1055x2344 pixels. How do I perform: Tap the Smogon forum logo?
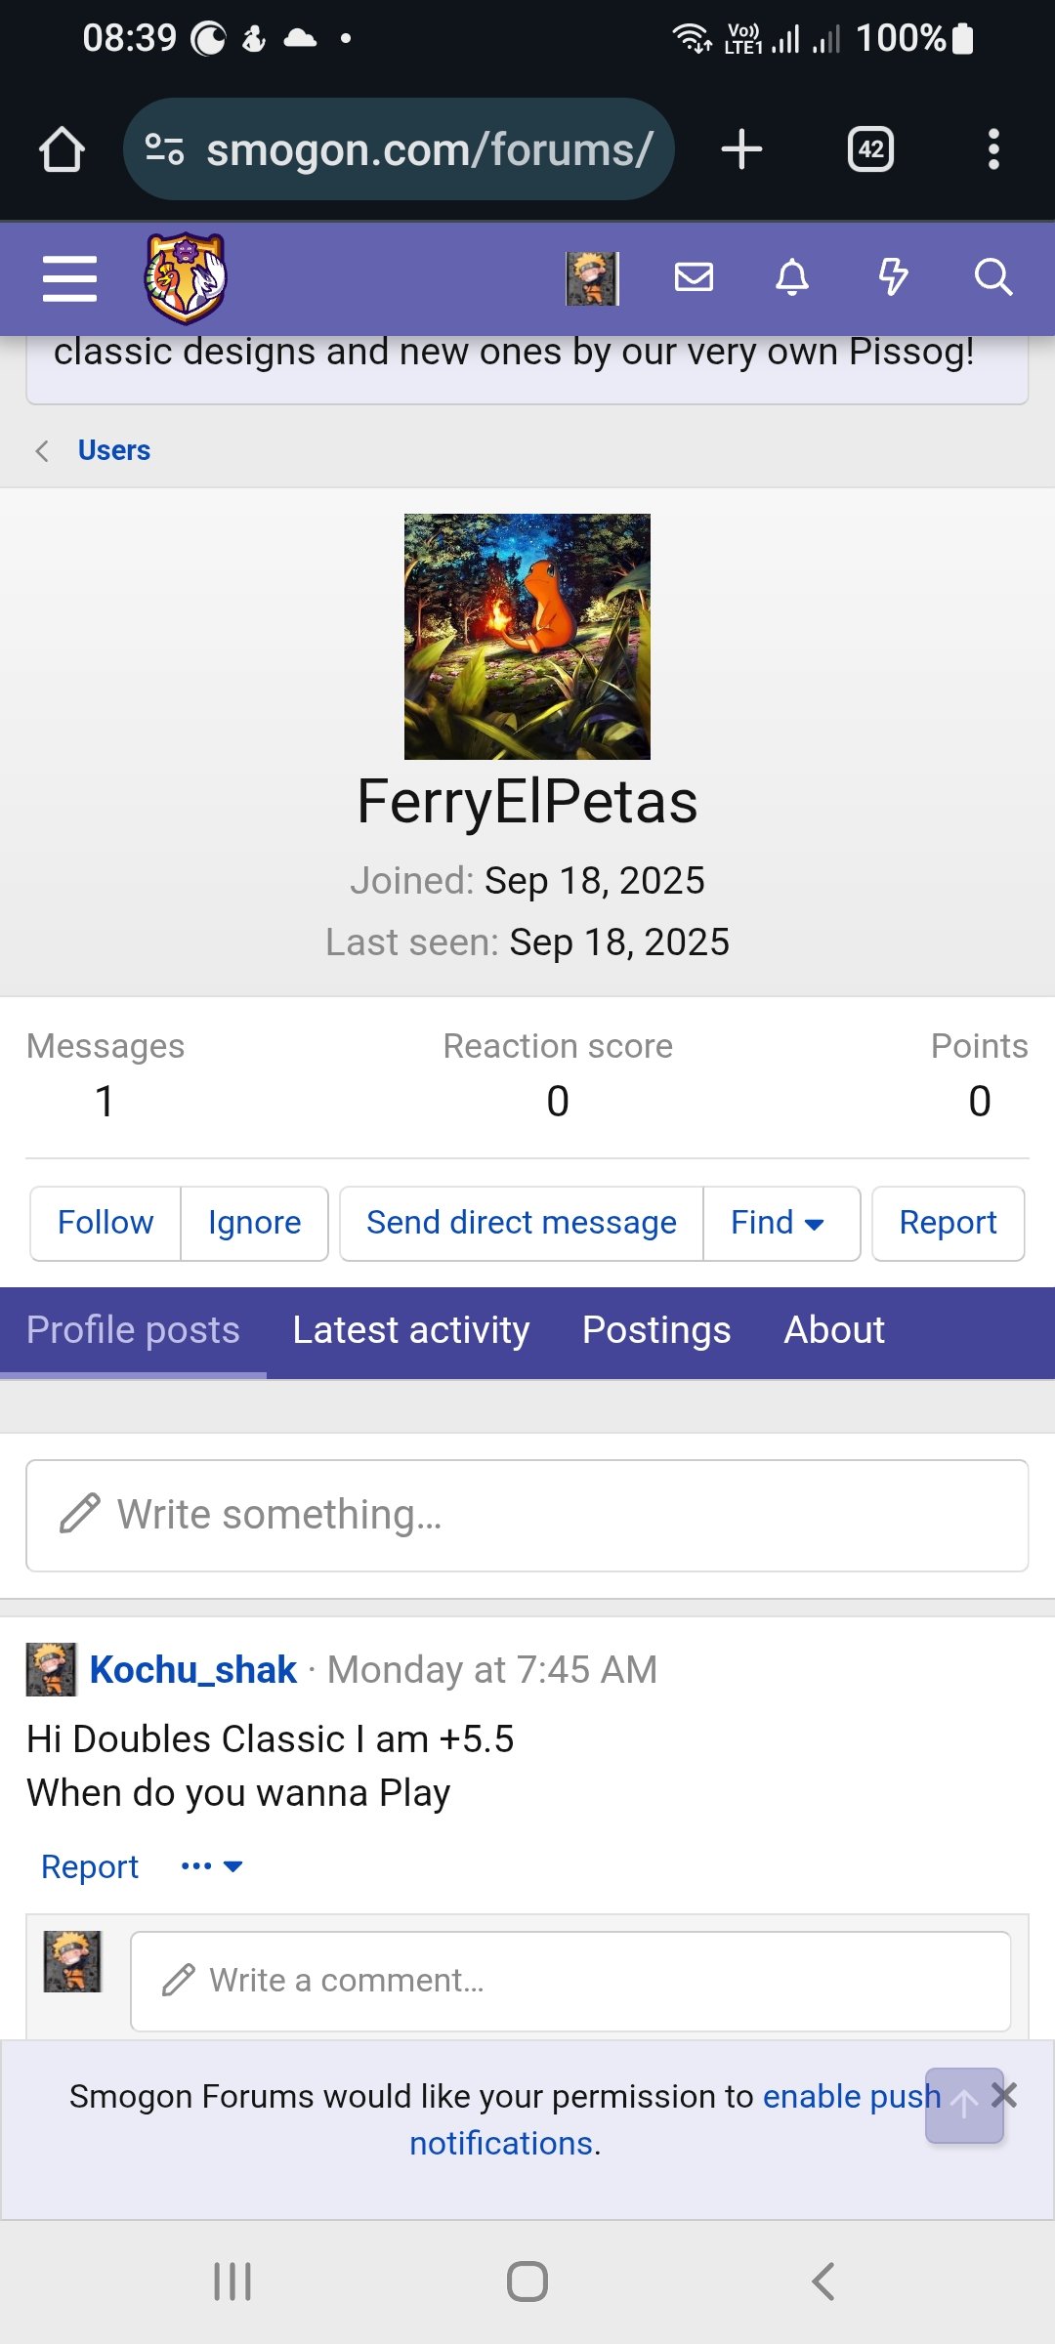click(186, 278)
